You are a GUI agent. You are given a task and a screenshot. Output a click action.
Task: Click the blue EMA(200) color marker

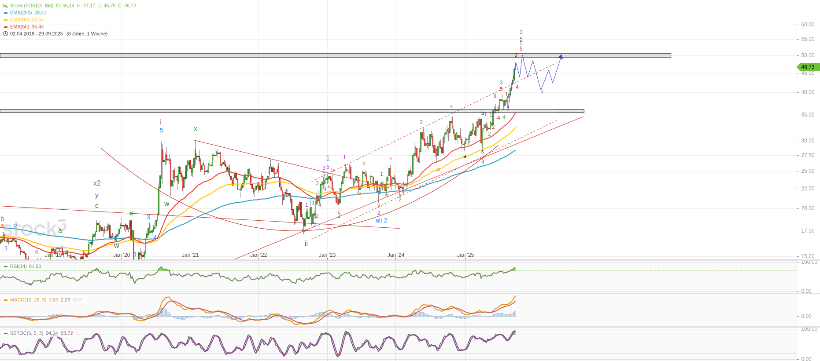tap(6, 13)
